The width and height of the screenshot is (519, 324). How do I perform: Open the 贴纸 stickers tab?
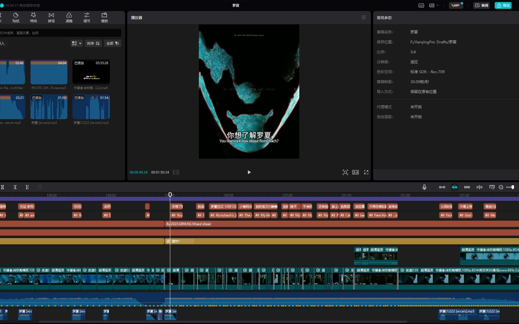click(16, 18)
